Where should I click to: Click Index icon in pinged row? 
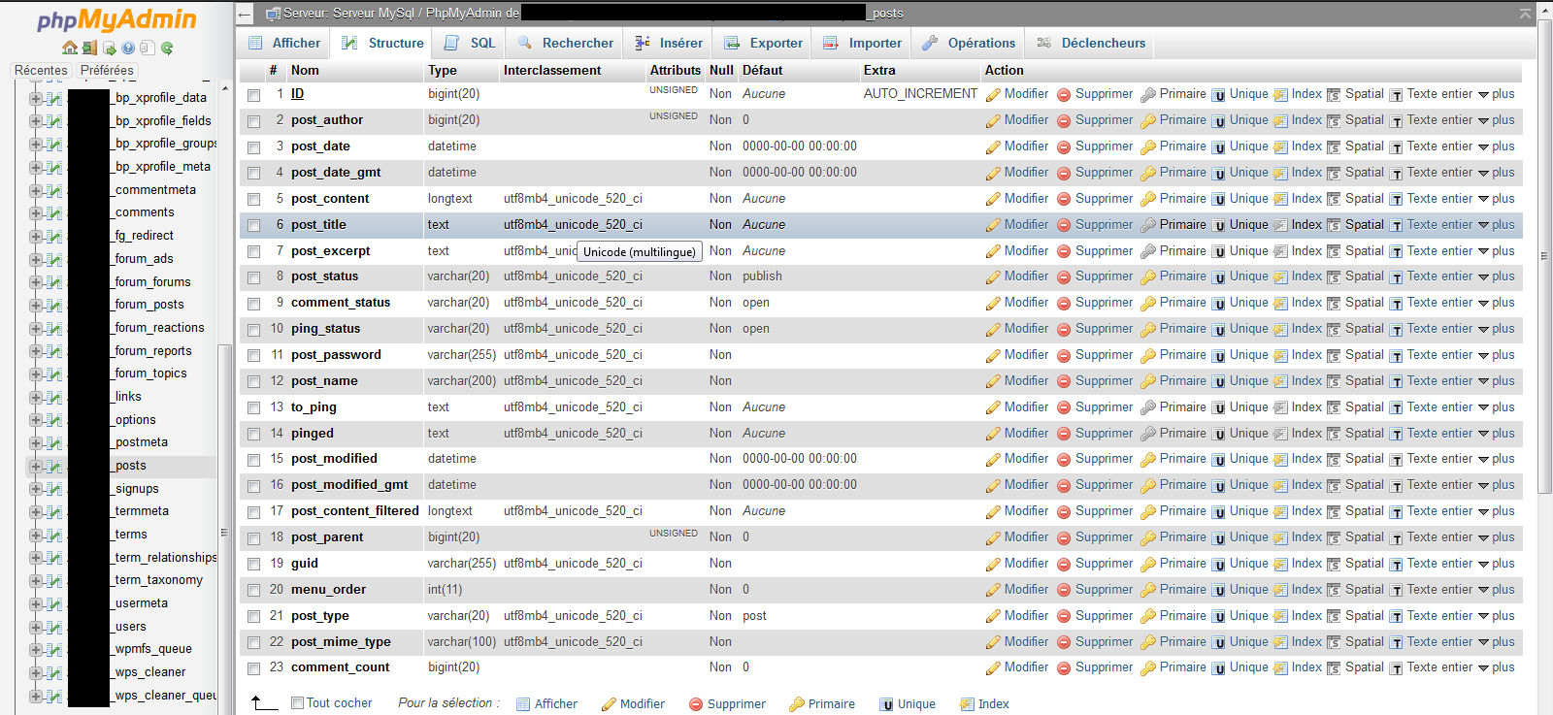point(1280,435)
